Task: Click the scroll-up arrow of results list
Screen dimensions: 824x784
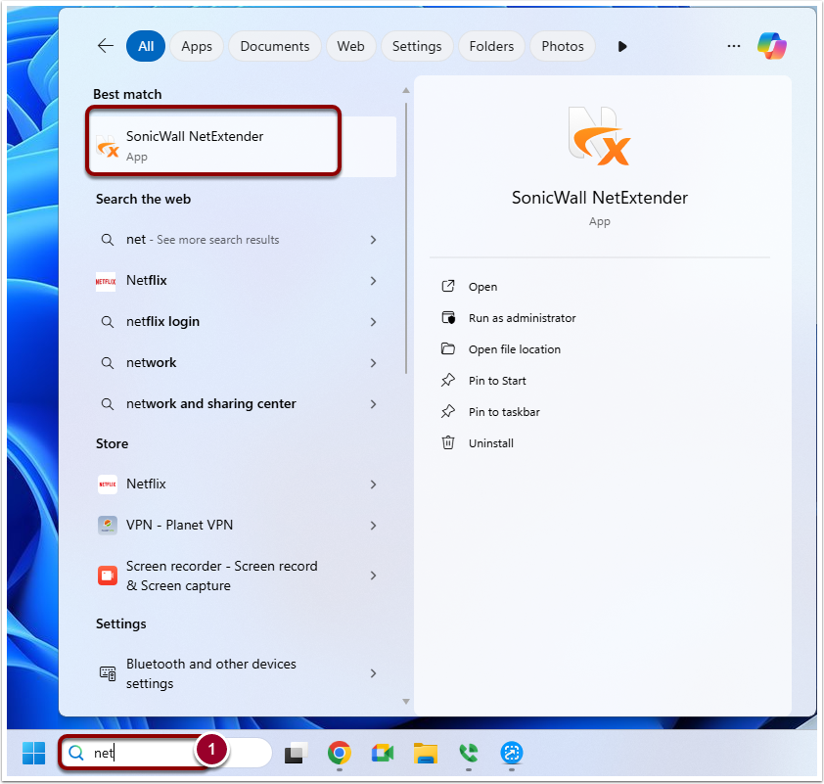Action: point(406,90)
